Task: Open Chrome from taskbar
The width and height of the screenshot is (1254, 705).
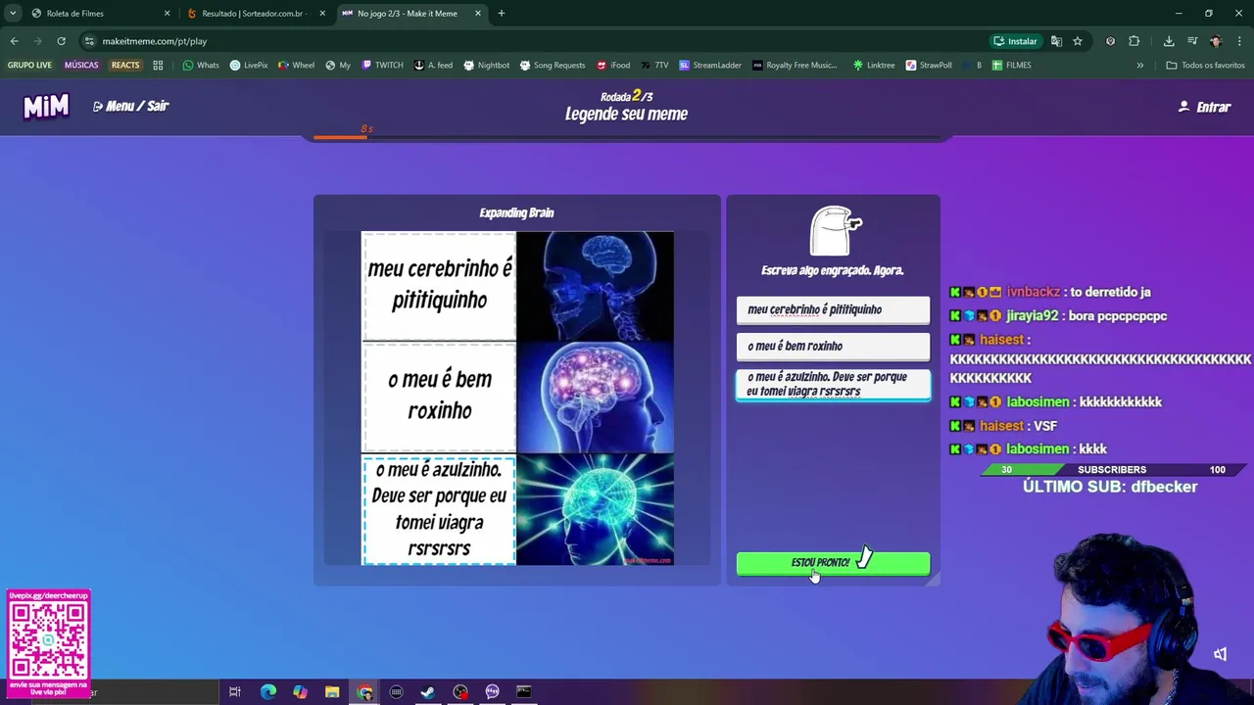Action: tap(364, 692)
